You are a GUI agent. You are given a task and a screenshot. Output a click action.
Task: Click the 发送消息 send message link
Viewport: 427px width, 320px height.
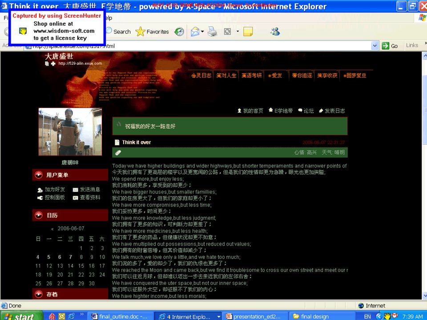(x=87, y=189)
